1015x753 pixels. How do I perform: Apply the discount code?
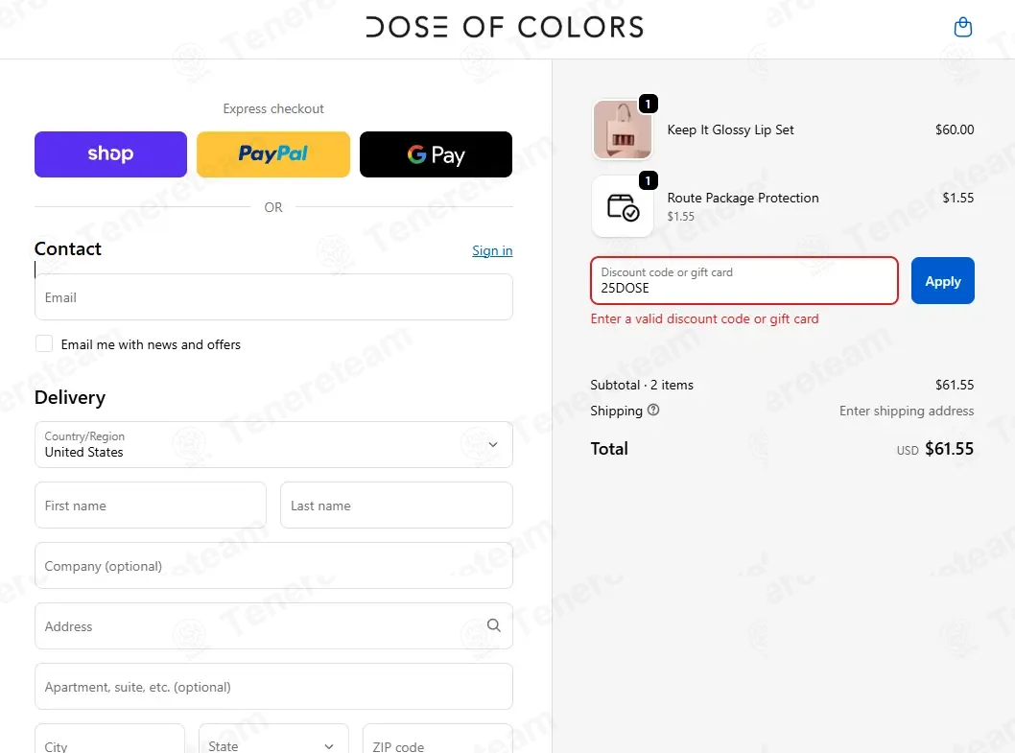tap(942, 281)
